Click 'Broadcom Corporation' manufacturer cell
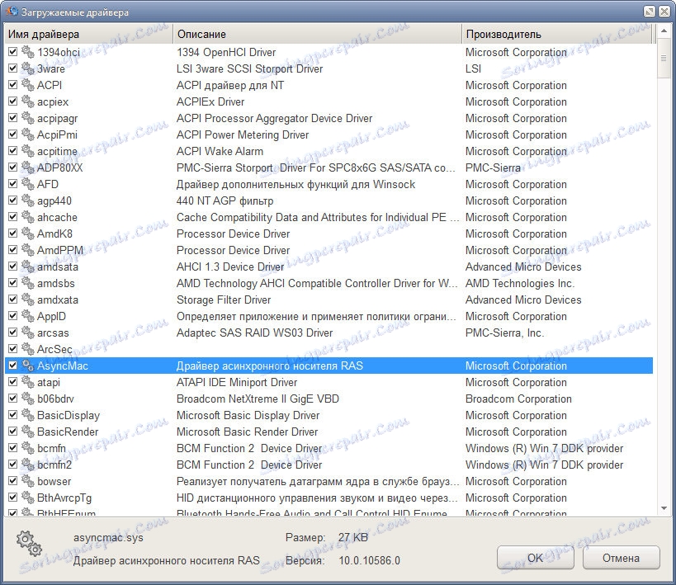Screen dimensions: 676x585 [518, 399]
